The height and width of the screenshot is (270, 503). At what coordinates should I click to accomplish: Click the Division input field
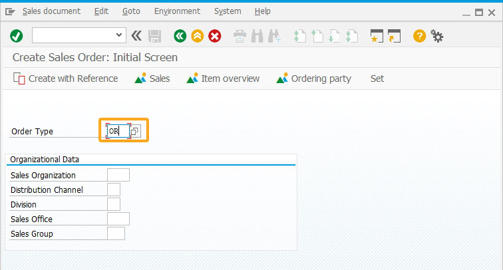point(114,204)
